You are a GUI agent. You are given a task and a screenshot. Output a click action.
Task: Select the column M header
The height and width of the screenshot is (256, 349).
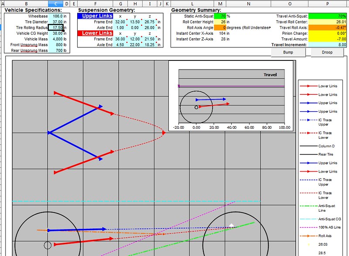[220, 3]
